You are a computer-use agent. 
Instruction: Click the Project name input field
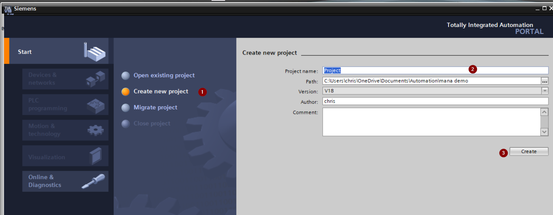pyautogui.click(x=435, y=70)
